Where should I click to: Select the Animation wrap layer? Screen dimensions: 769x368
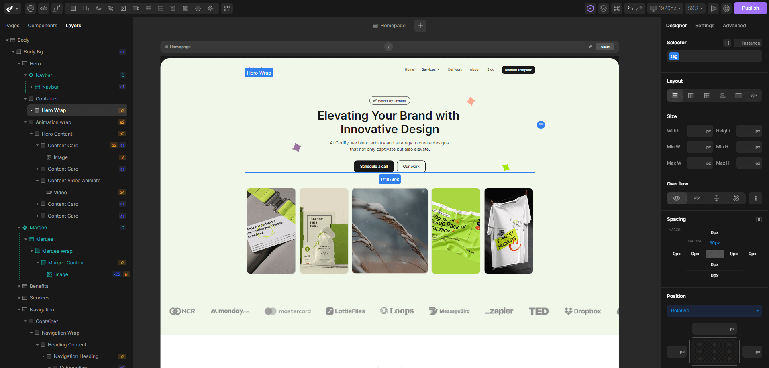[x=53, y=122]
